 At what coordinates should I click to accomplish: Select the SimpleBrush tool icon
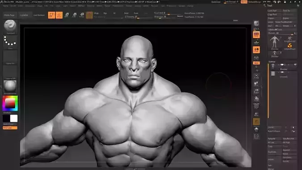pyautogui.click(x=289, y=47)
